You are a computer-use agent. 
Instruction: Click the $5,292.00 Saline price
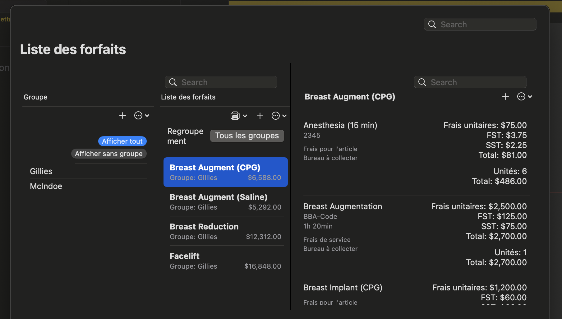[265, 207]
